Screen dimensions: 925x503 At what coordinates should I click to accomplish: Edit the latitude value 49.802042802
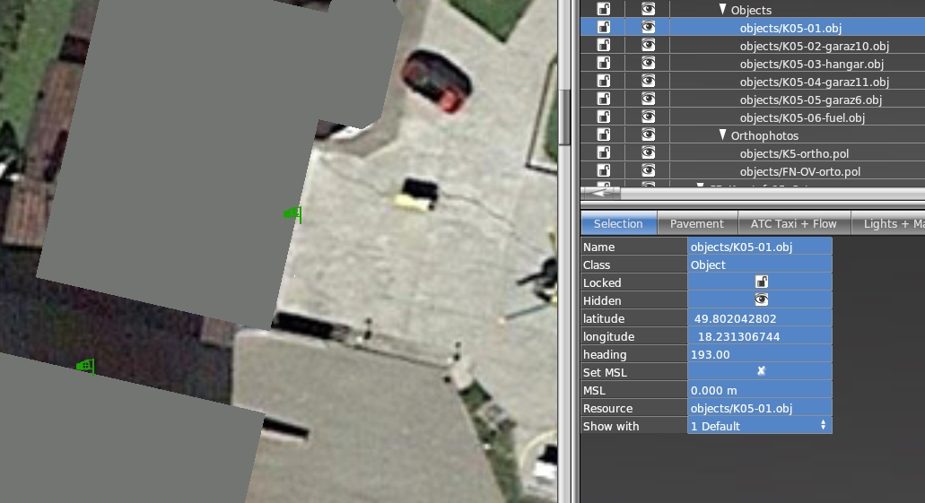(x=760, y=318)
